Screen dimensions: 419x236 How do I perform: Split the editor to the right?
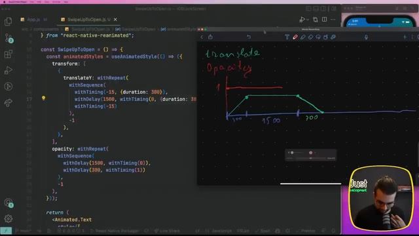point(325,20)
